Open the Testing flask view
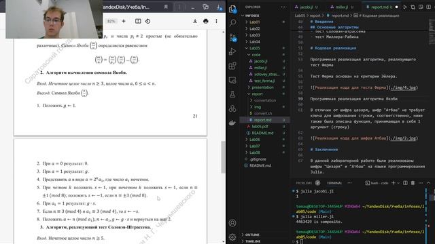This screenshot has width=435, height=244. (232, 94)
